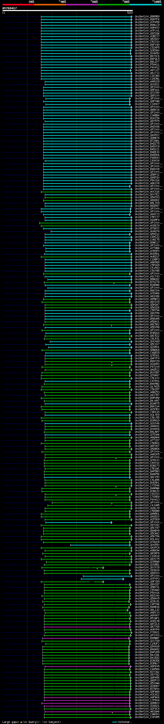Select hit UniRef100_O04450
This screenshot has height=724, width=164.
147,53
